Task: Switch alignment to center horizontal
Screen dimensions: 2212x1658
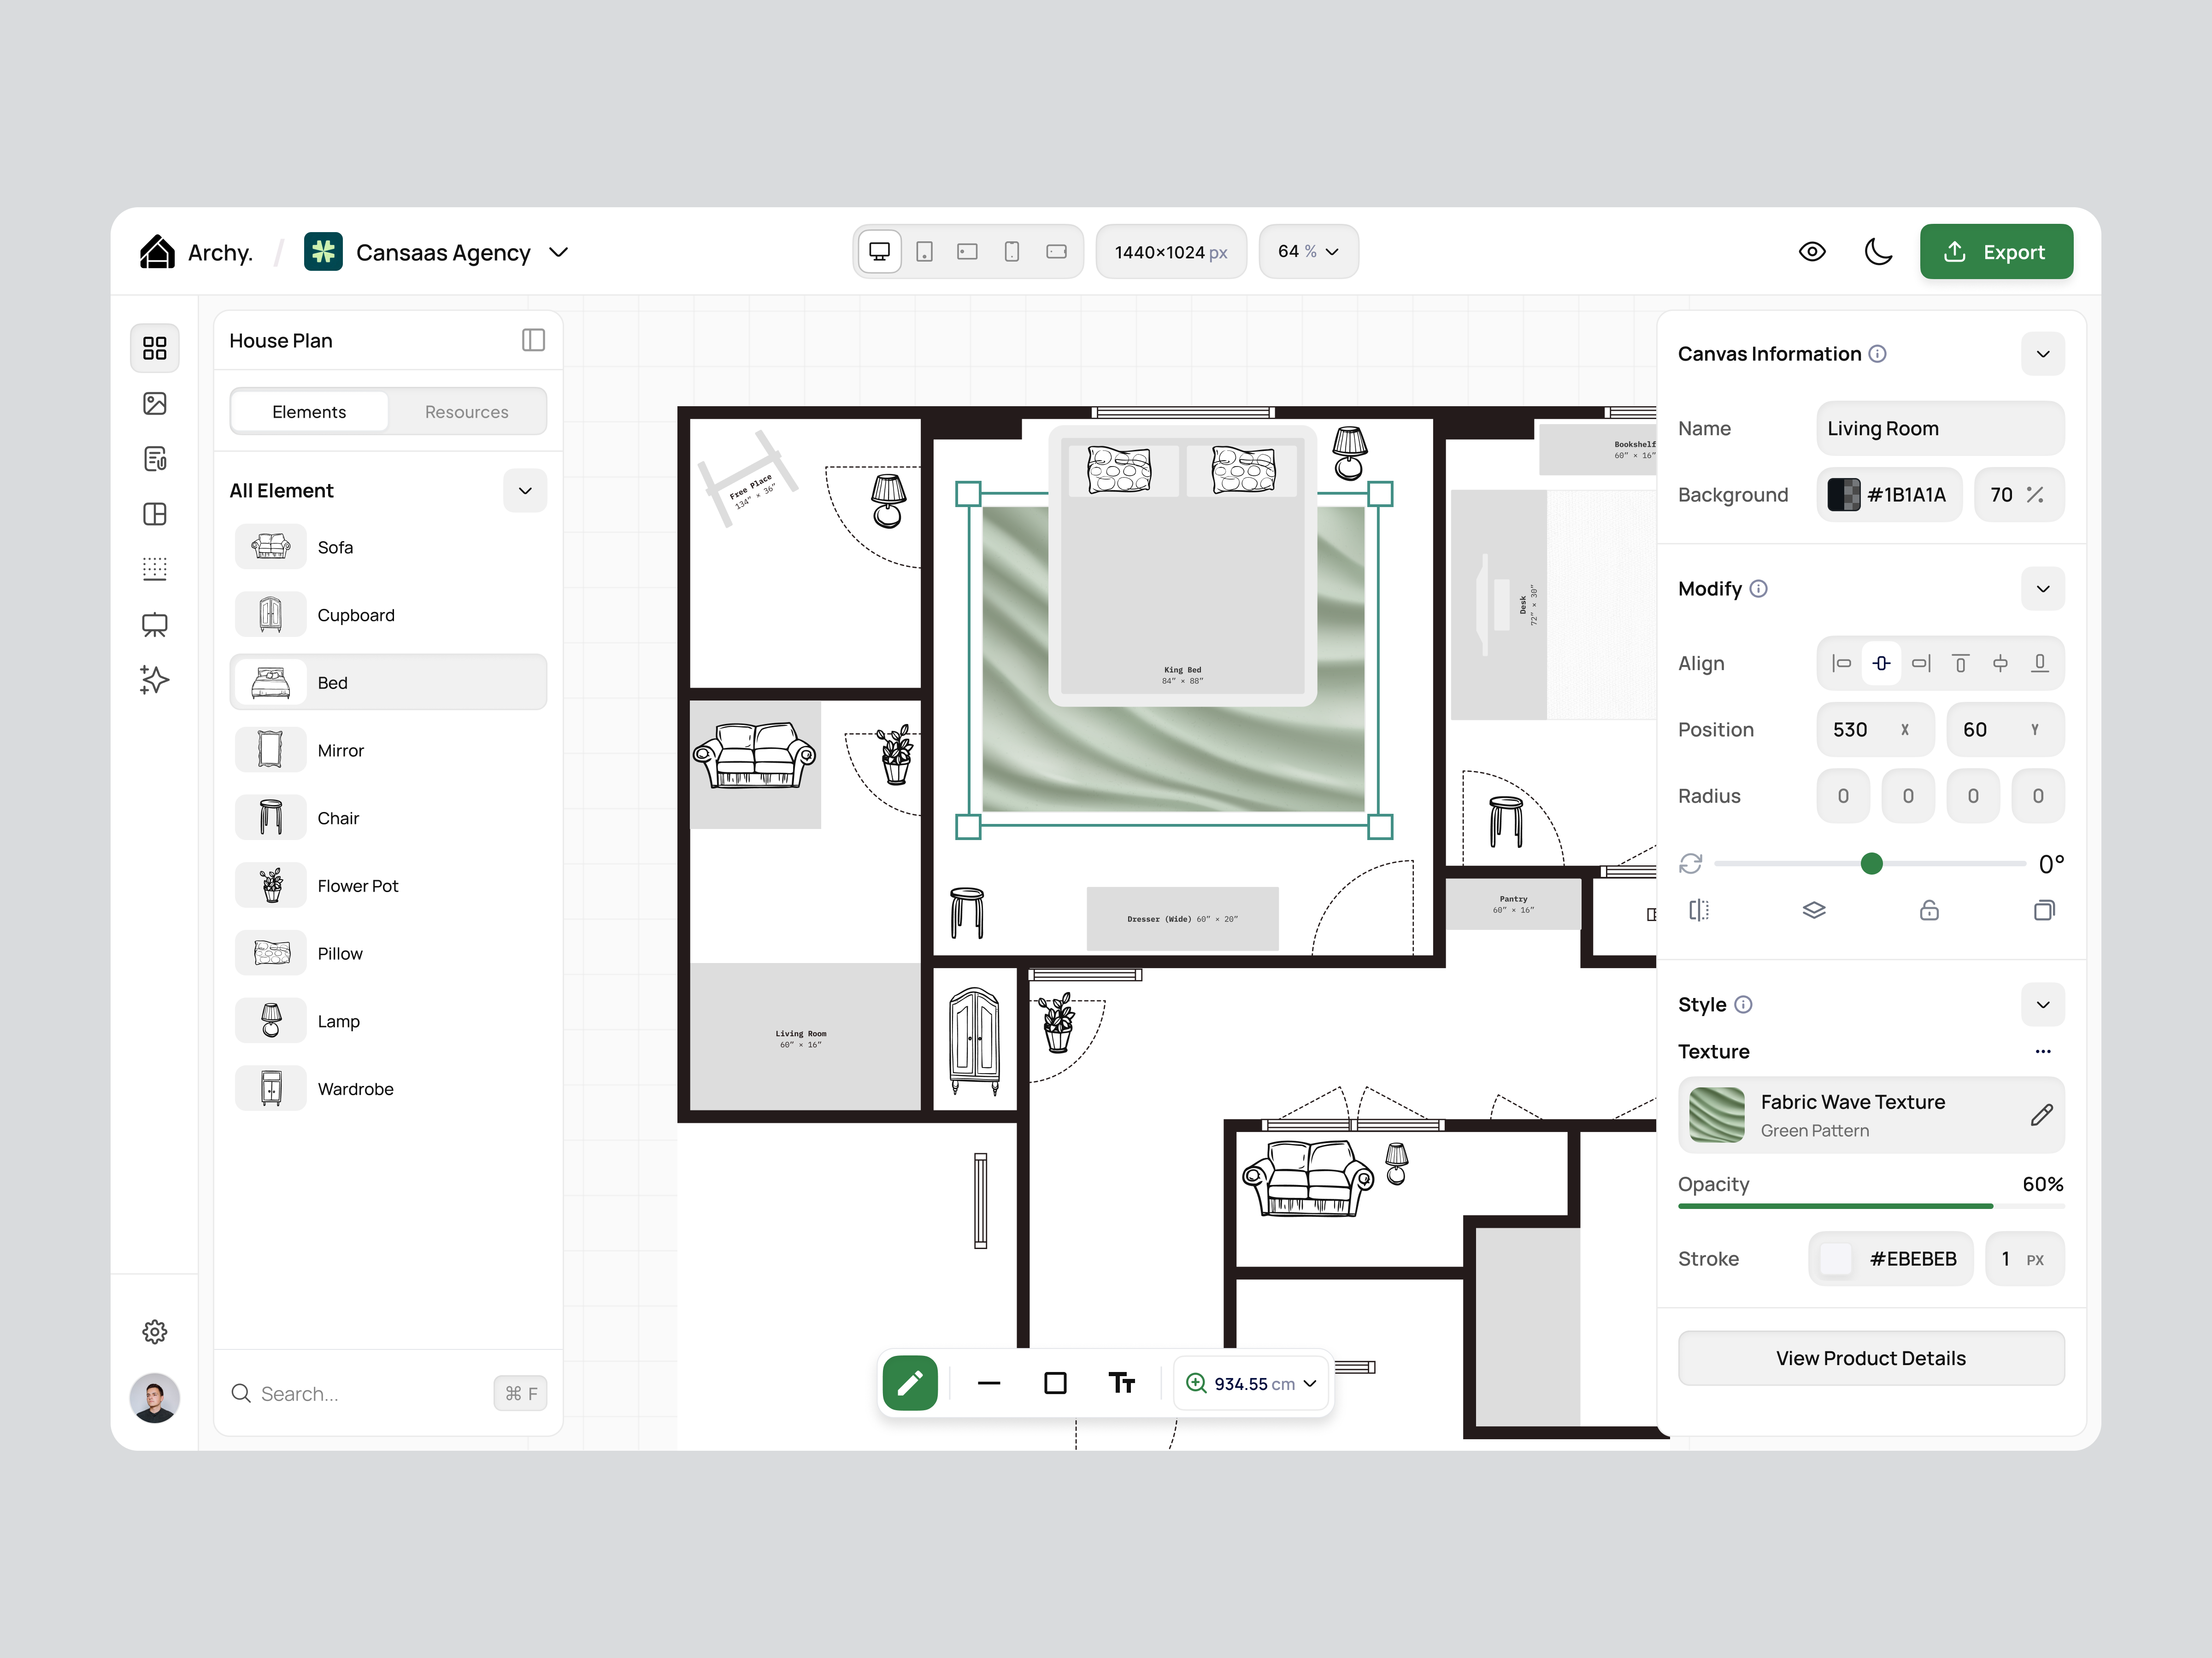Action: tap(1881, 663)
